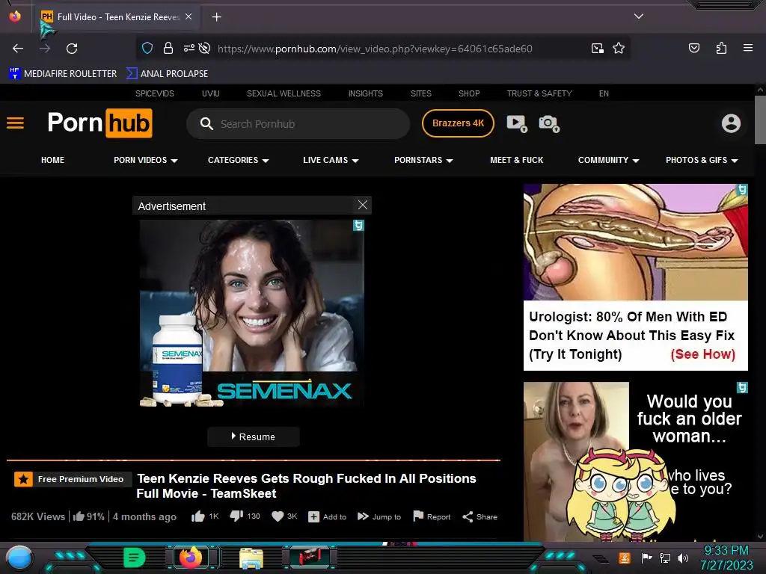766x574 pixels.
Task: Expand the LIVE CAMS dropdown
Action: [331, 160]
